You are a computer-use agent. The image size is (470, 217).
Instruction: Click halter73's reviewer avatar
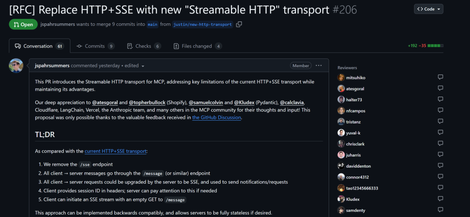tap(341, 99)
